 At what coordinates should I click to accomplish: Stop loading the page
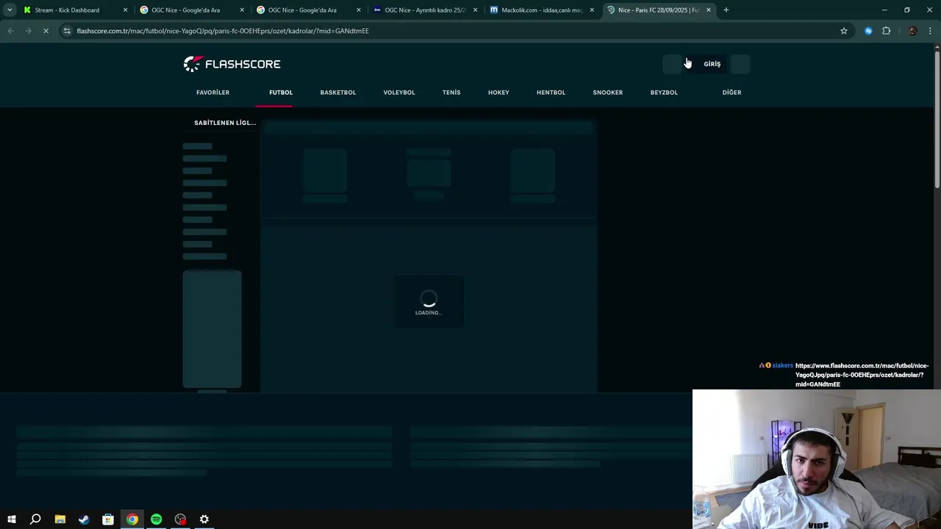click(x=46, y=31)
